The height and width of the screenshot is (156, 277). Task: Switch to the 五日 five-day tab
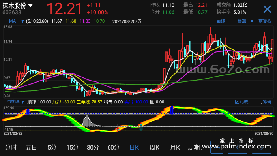point(31,147)
